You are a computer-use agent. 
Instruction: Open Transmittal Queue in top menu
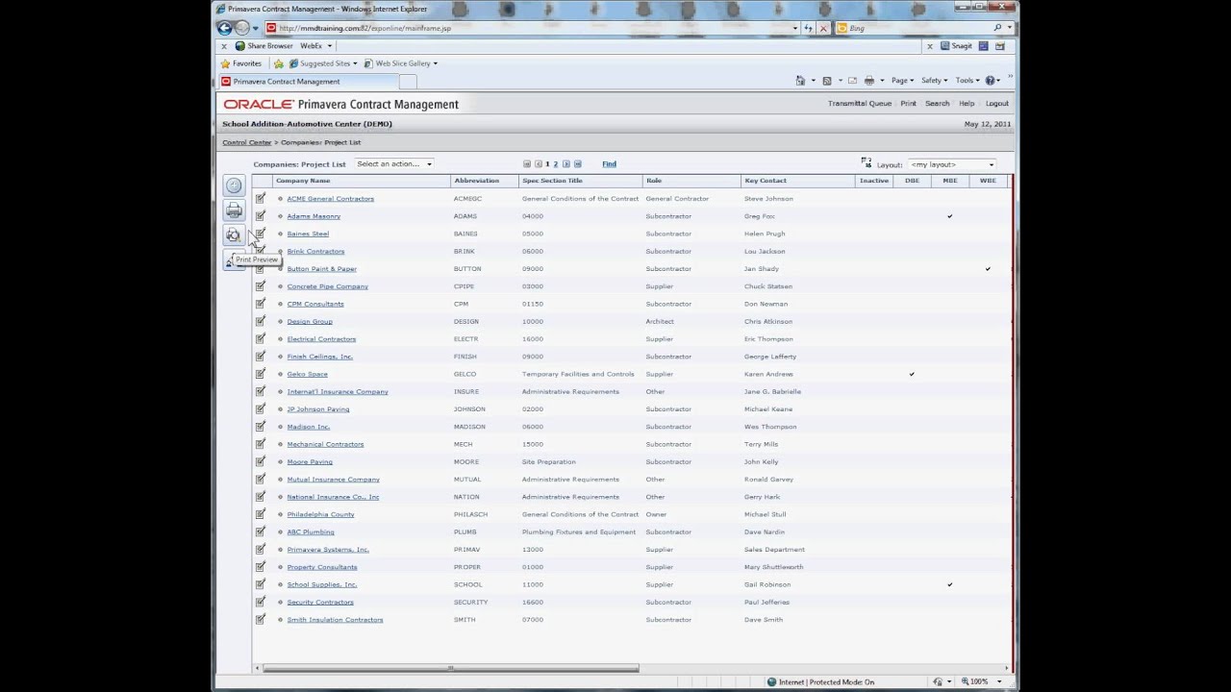pos(860,104)
